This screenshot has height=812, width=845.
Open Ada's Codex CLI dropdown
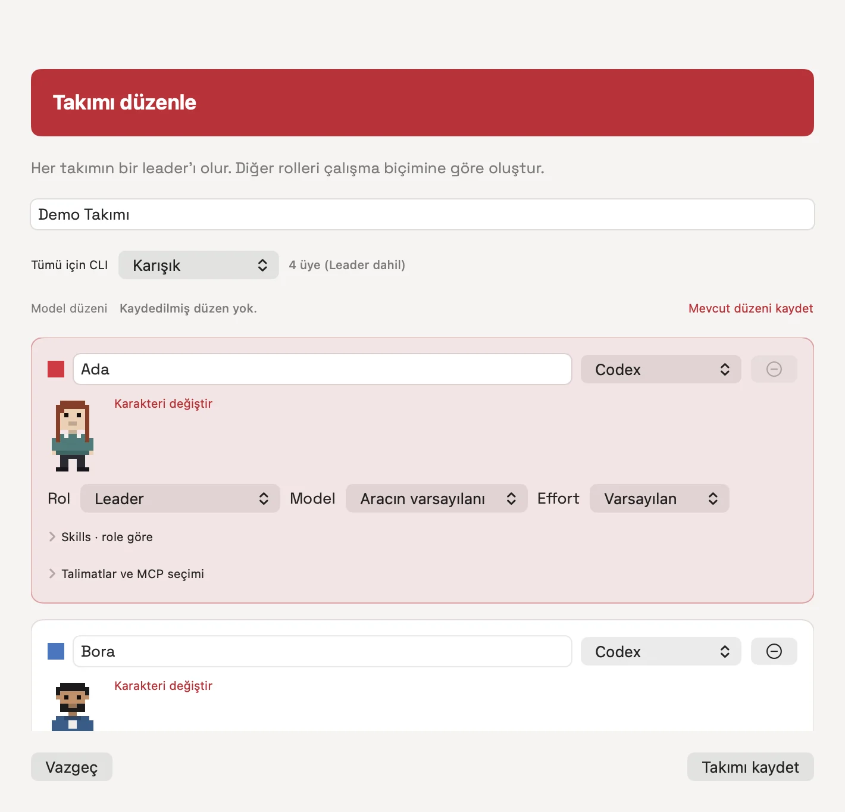coord(661,369)
